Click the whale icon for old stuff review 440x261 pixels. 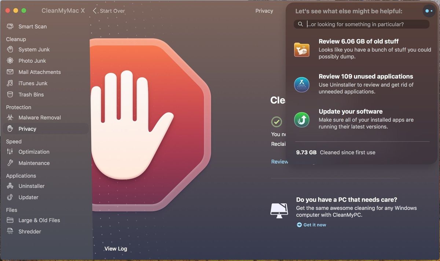[302, 49]
